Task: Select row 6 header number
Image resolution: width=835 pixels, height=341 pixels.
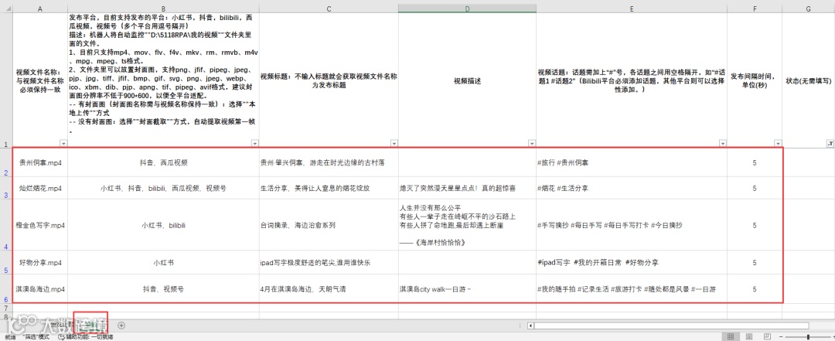Action: [6, 288]
